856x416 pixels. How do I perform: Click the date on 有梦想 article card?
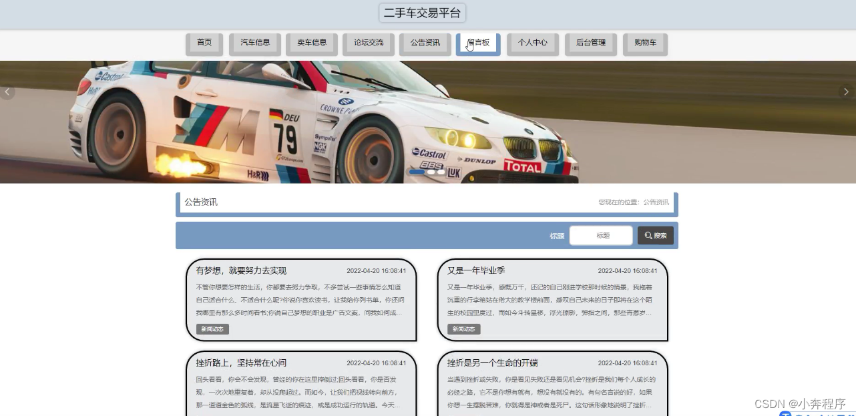(377, 271)
